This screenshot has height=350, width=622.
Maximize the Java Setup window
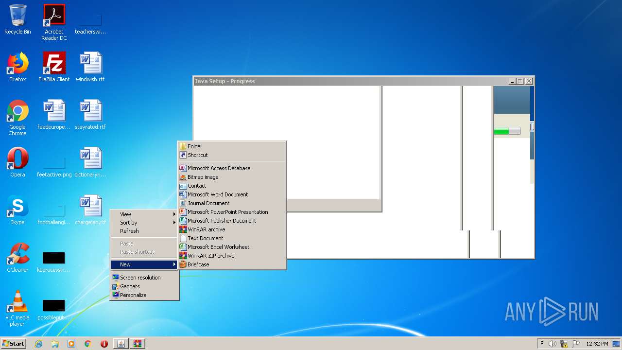(520, 81)
